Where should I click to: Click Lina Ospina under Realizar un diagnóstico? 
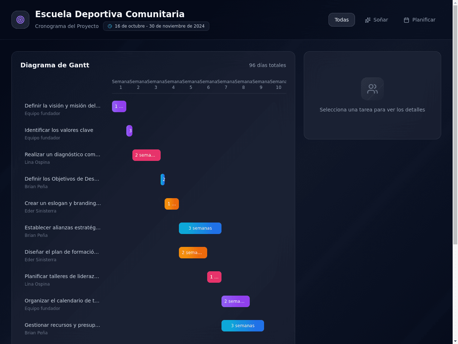click(37, 162)
